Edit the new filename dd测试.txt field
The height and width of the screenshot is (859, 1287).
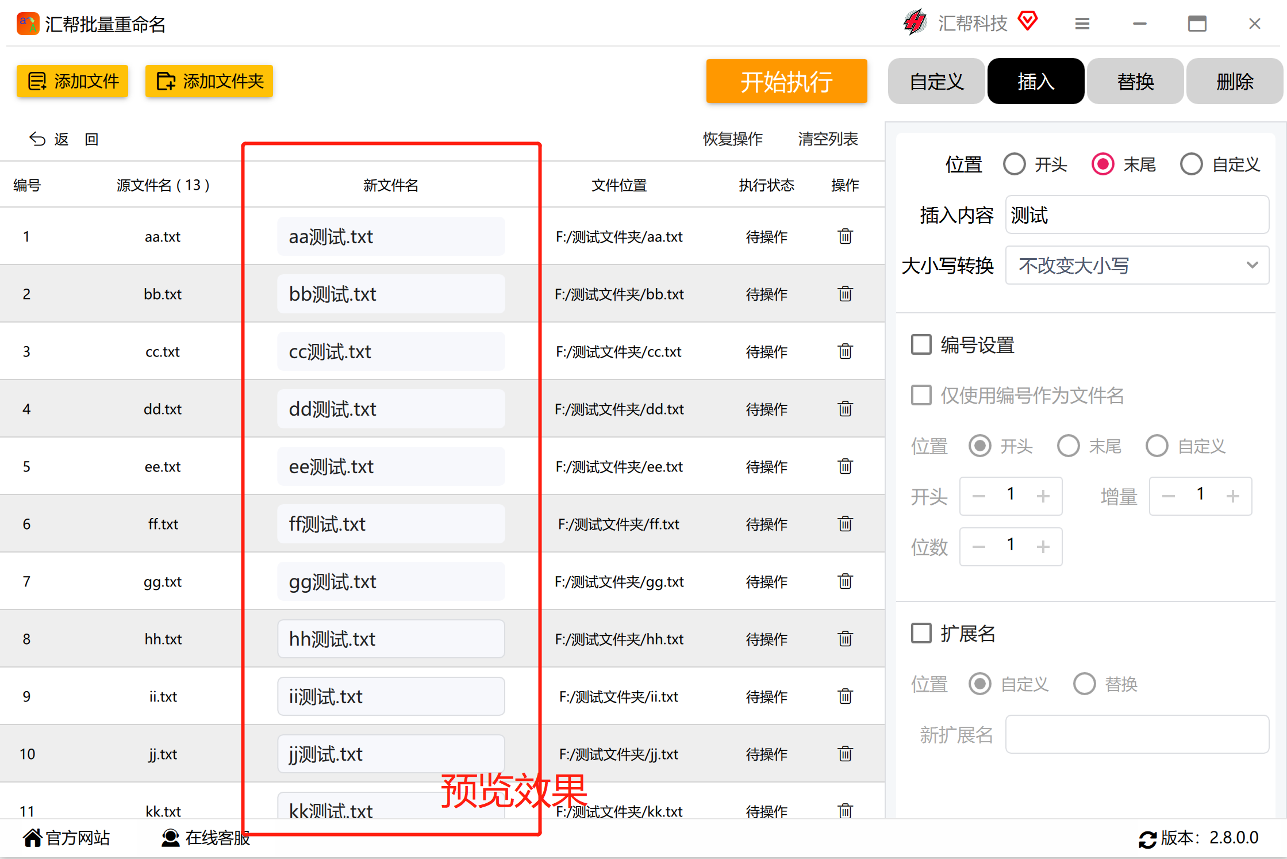click(391, 409)
